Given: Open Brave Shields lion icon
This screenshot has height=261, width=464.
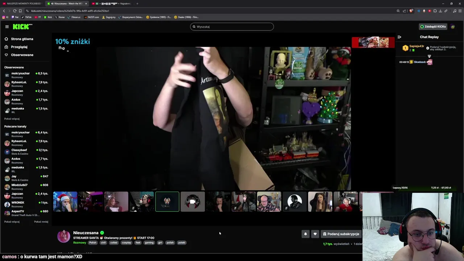Looking at the screenshot, I should tap(411, 11).
